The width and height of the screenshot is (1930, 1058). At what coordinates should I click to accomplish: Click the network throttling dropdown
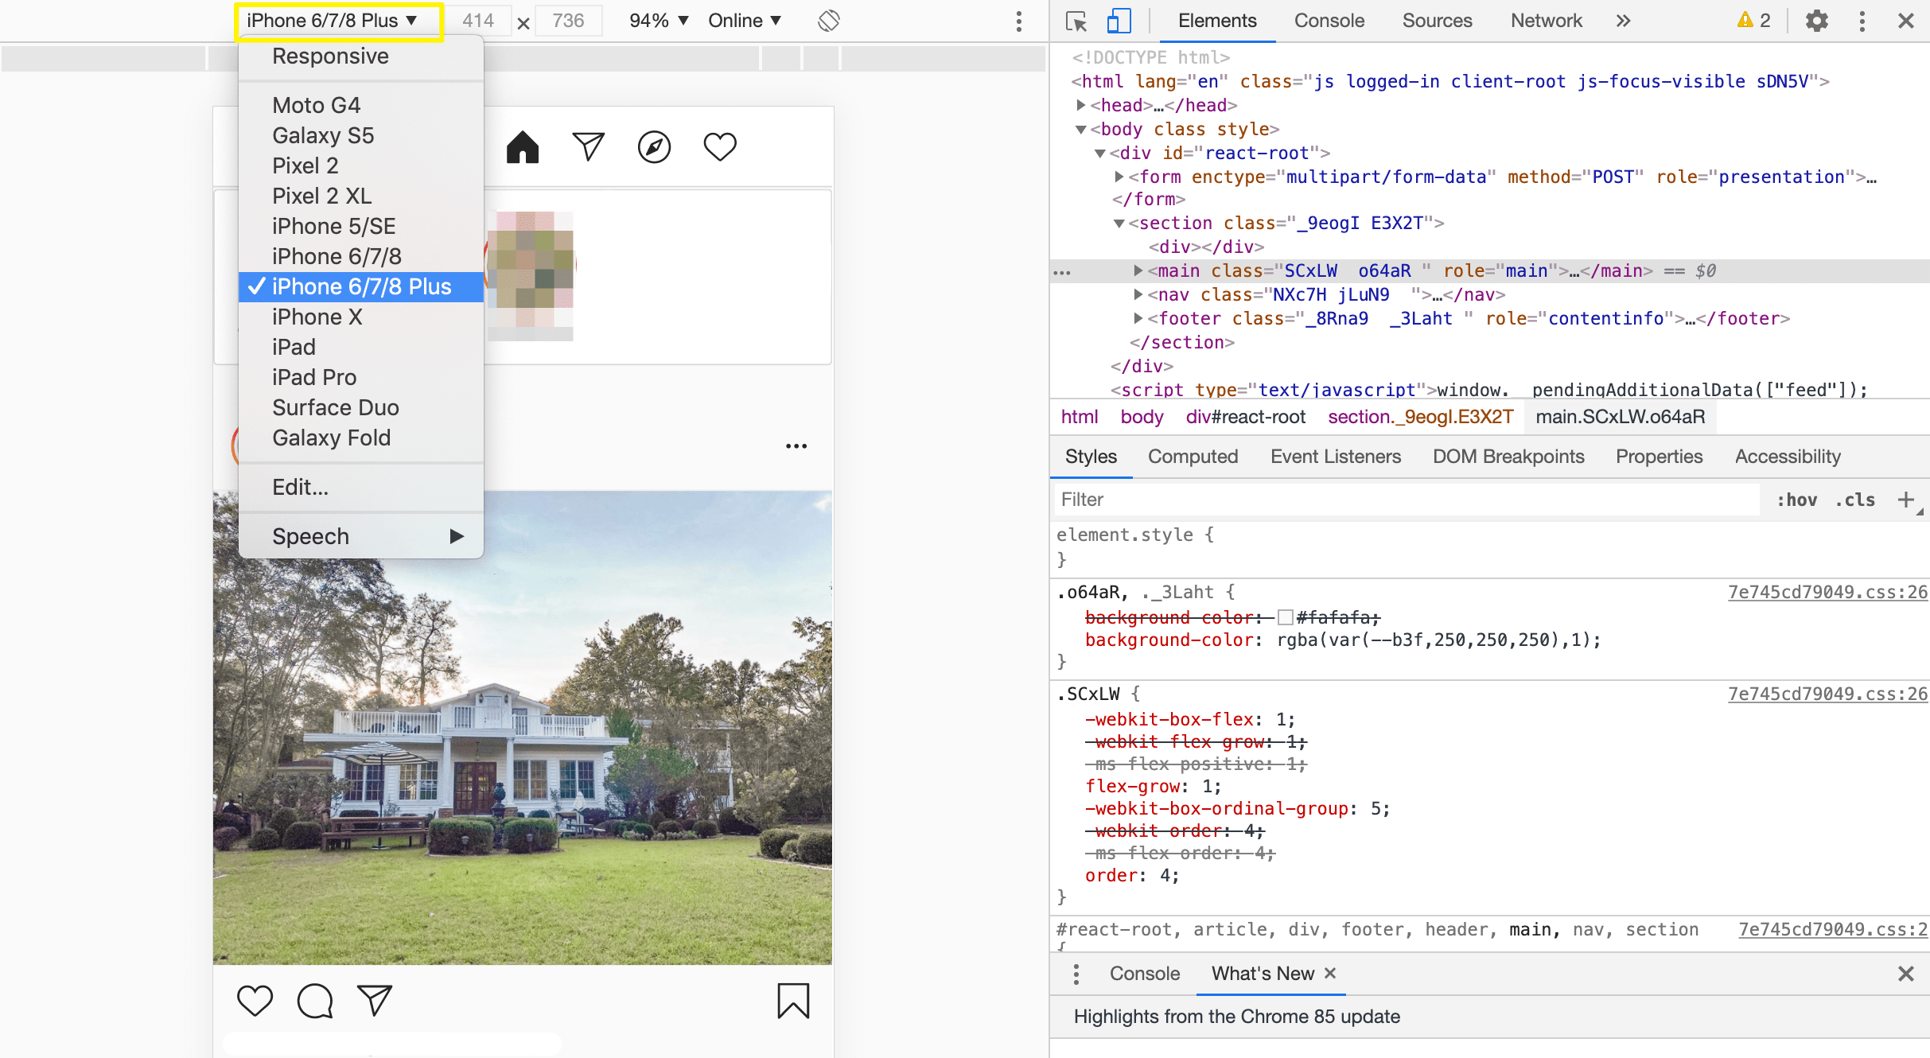[x=745, y=18]
